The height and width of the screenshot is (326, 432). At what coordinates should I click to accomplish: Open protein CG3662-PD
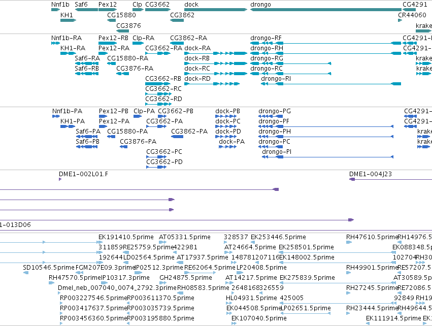[x=164, y=162]
